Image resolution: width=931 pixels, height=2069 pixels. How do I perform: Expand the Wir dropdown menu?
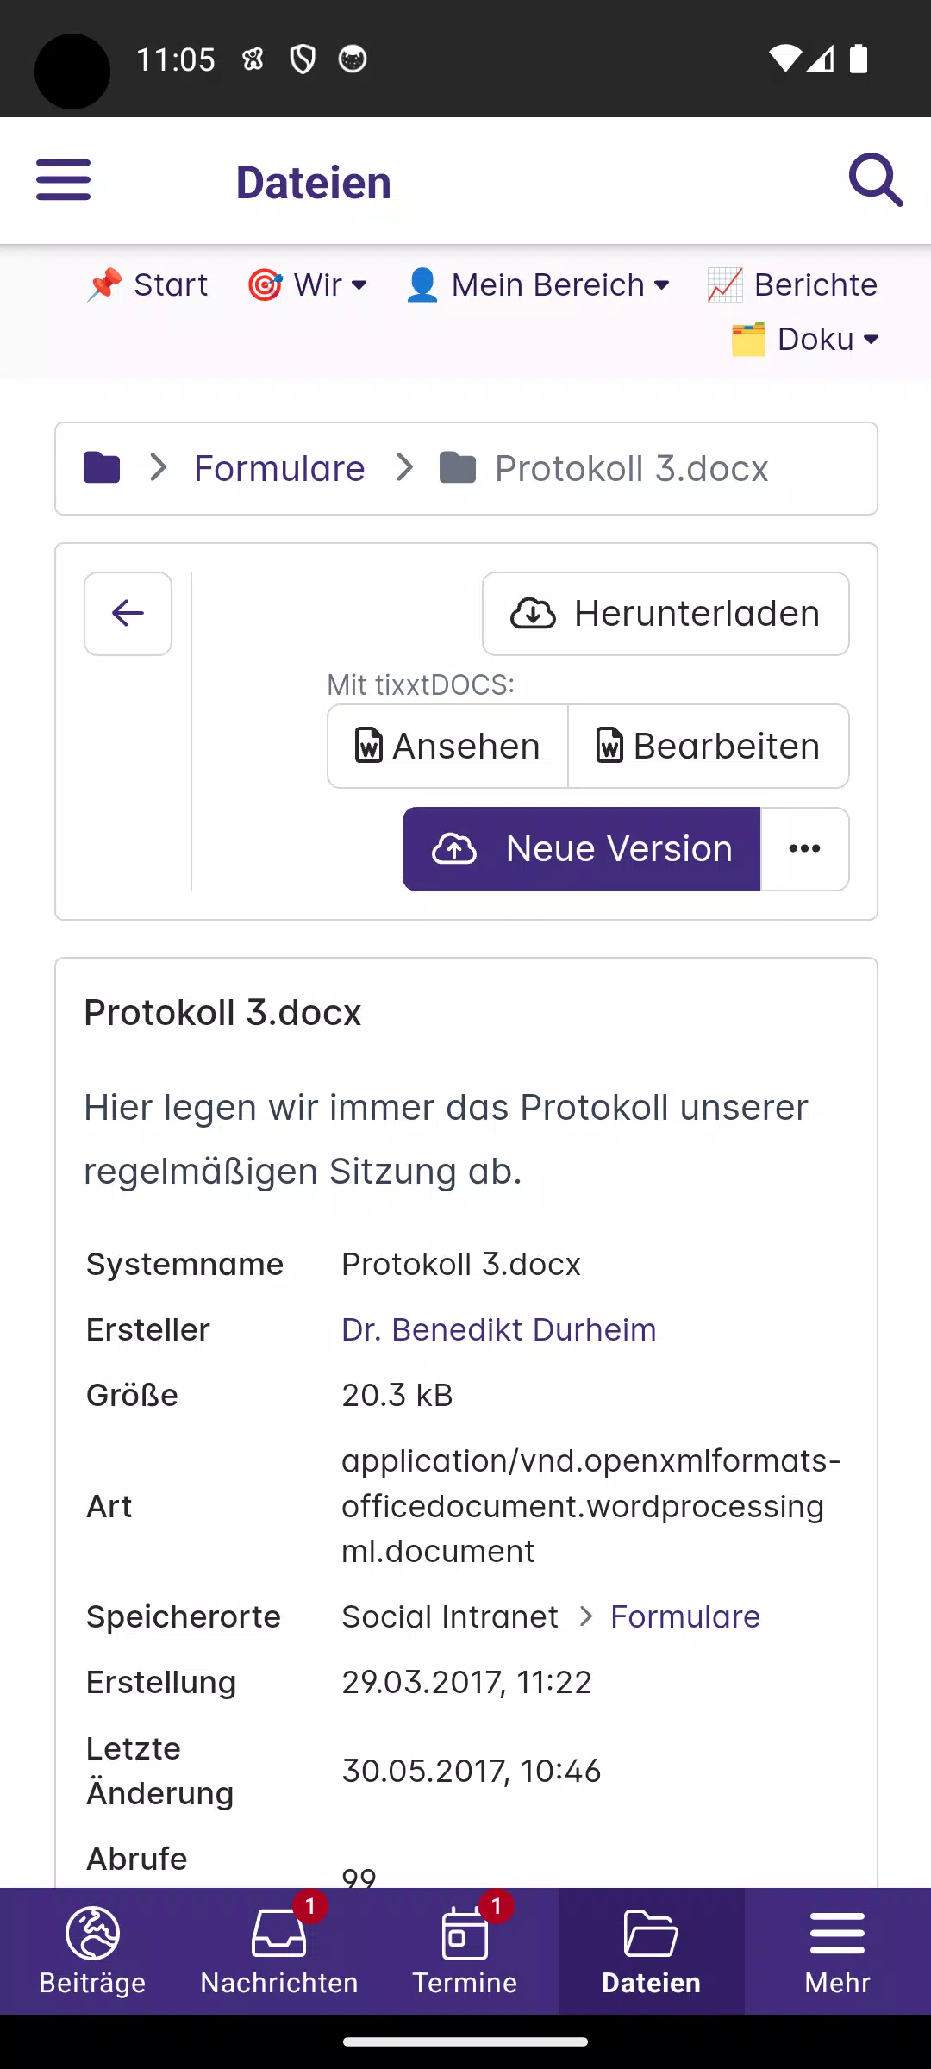(x=308, y=285)
